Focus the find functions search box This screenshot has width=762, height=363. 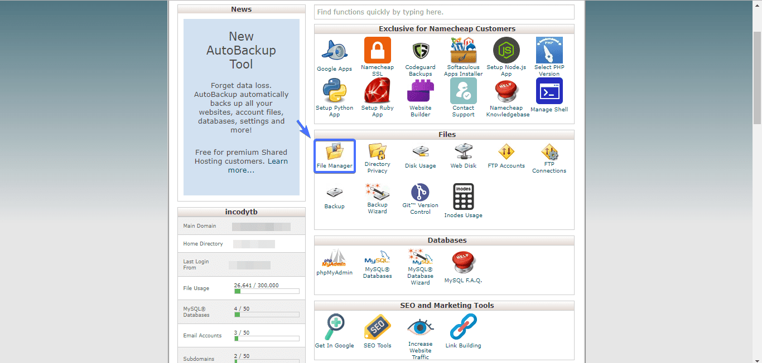coord(444,12)
